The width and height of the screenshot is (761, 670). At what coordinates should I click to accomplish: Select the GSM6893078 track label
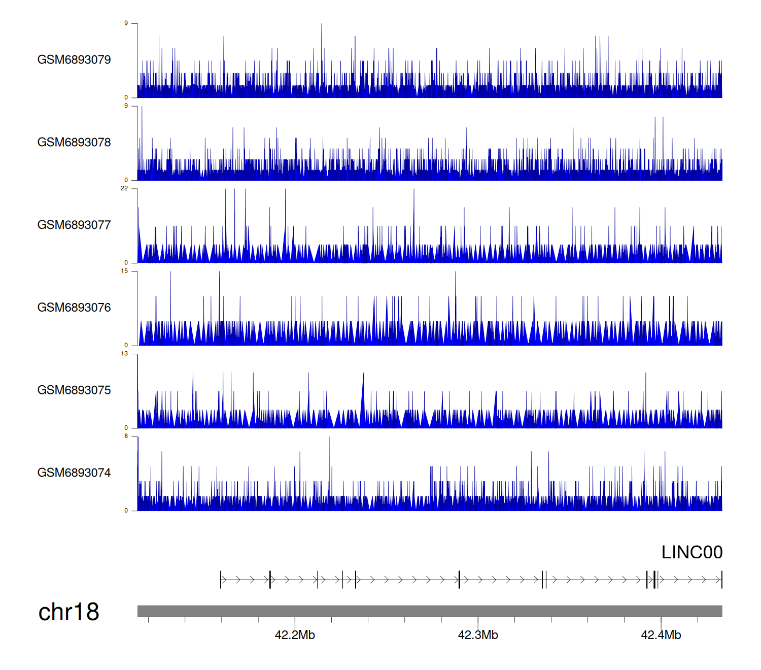click(74, 143)
